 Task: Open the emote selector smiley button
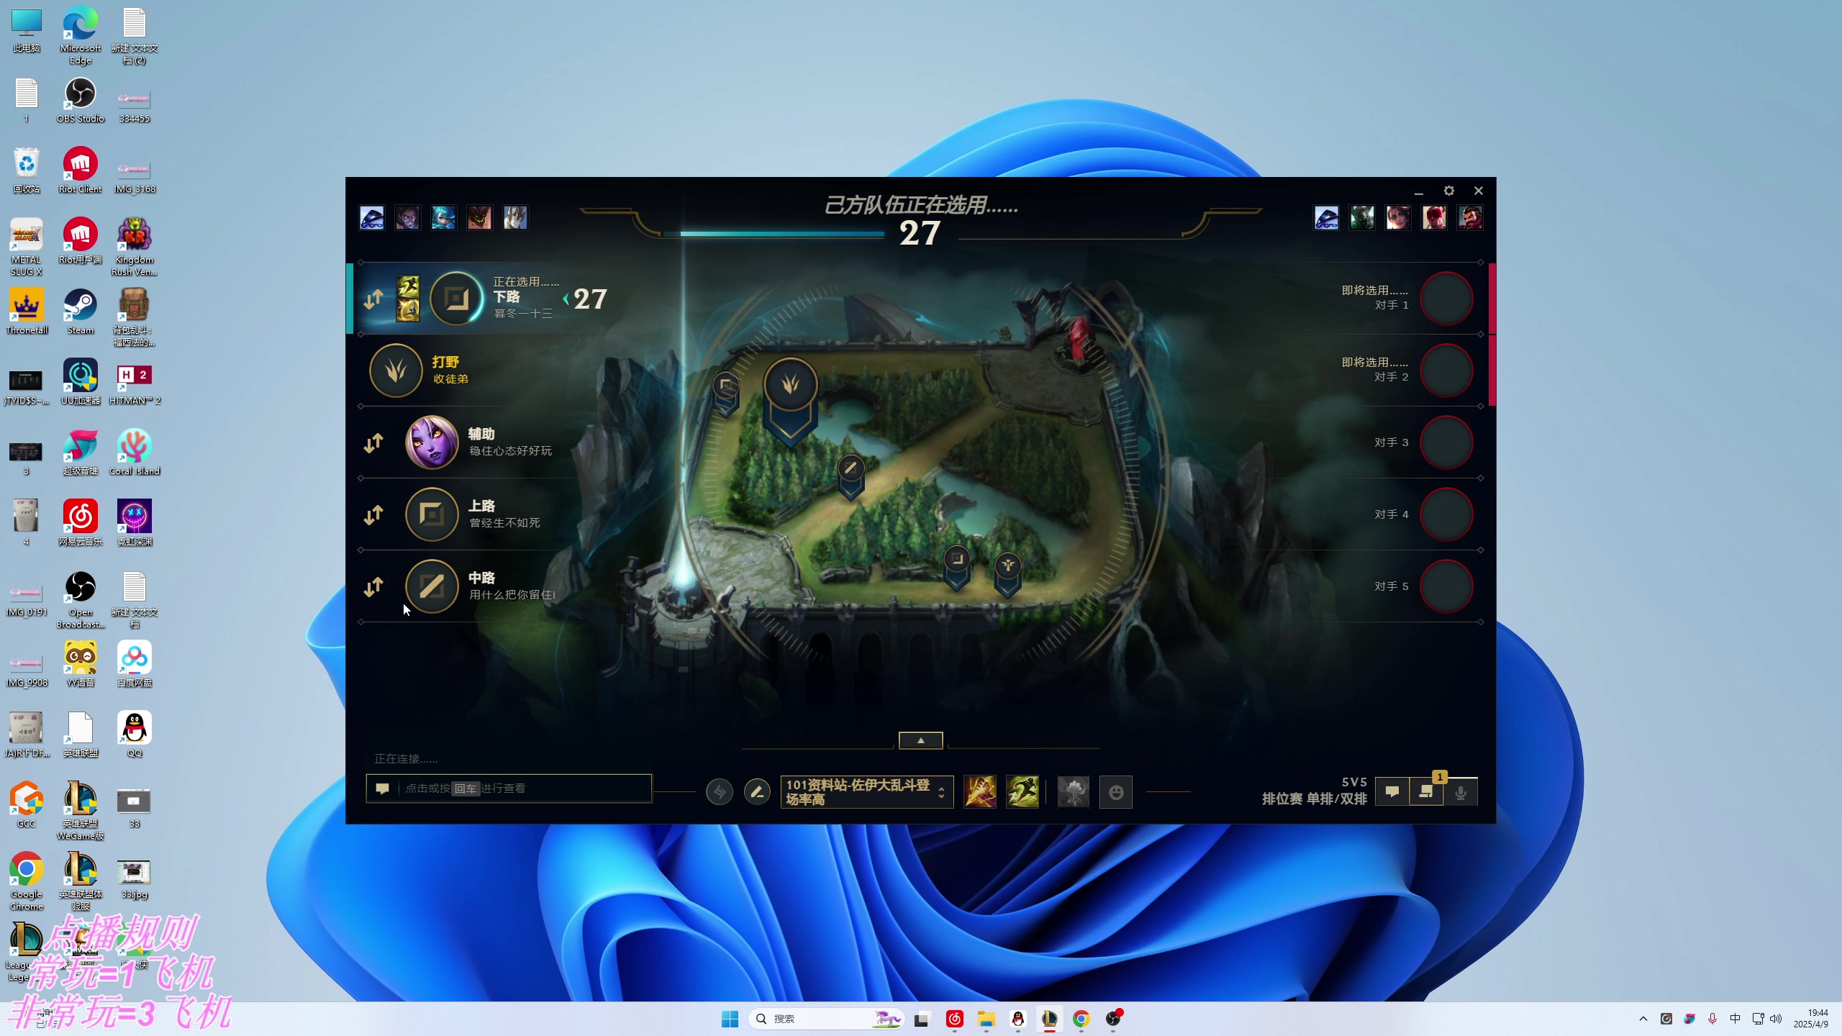click(1116, 792)
